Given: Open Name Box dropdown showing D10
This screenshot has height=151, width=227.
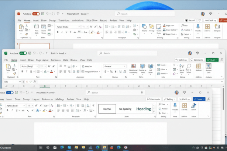Looking at the screenshot, I should click(20, 82).
